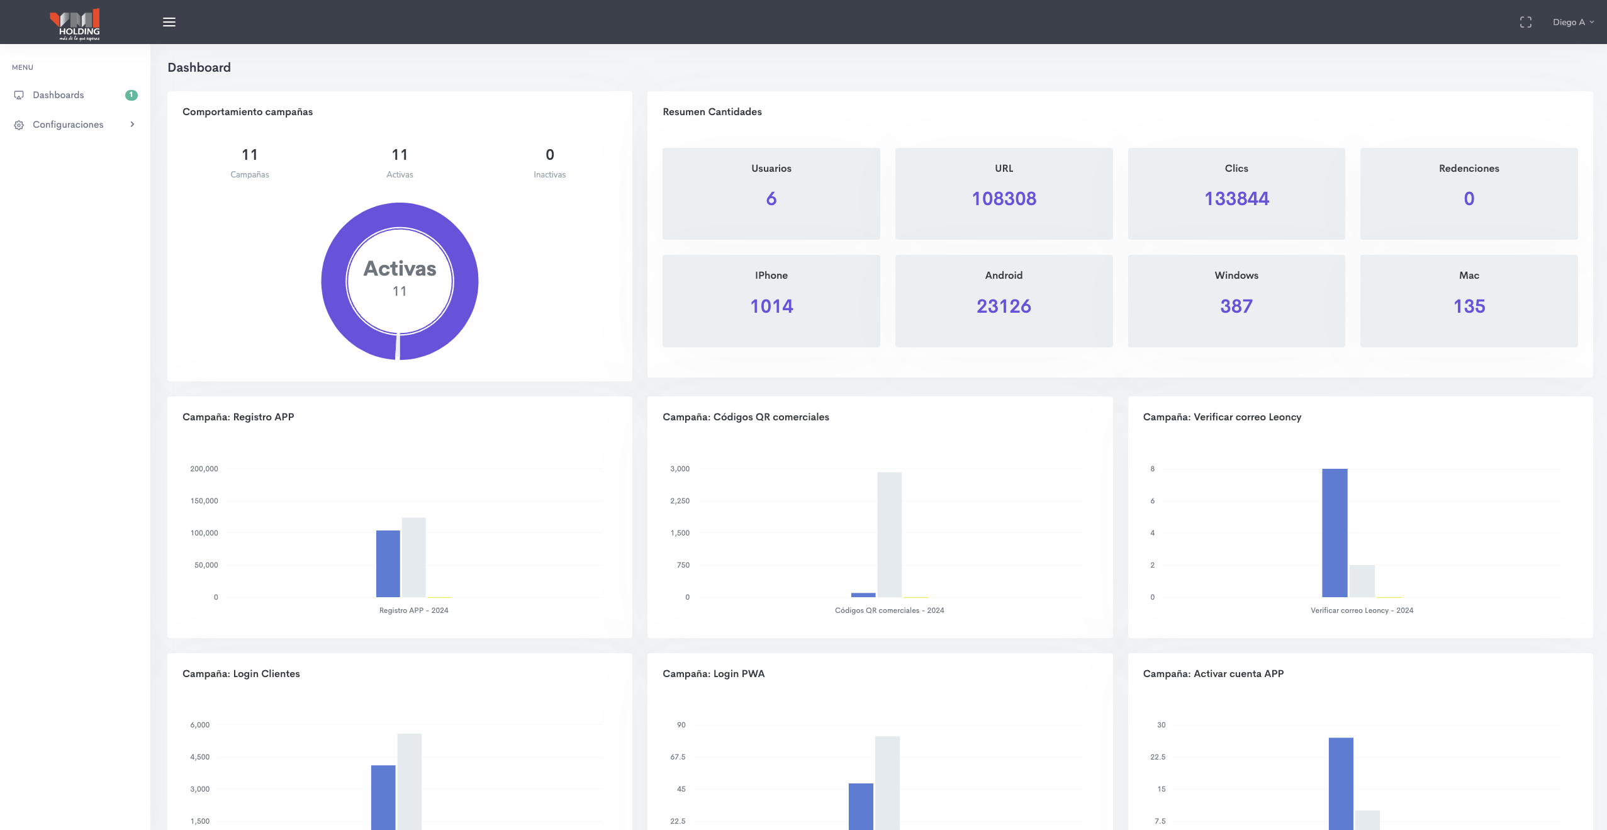Click Campaña: Códigos QR comerciales title
1607x830 pixels.
tap(746, 417)
